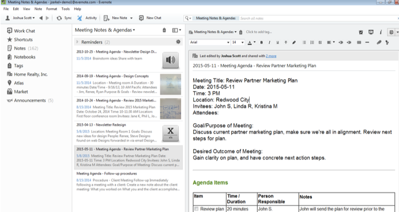Screen dimensions: 399x212
Task: Open Joshua Scott account dropdown
Action: pos(20,18)
